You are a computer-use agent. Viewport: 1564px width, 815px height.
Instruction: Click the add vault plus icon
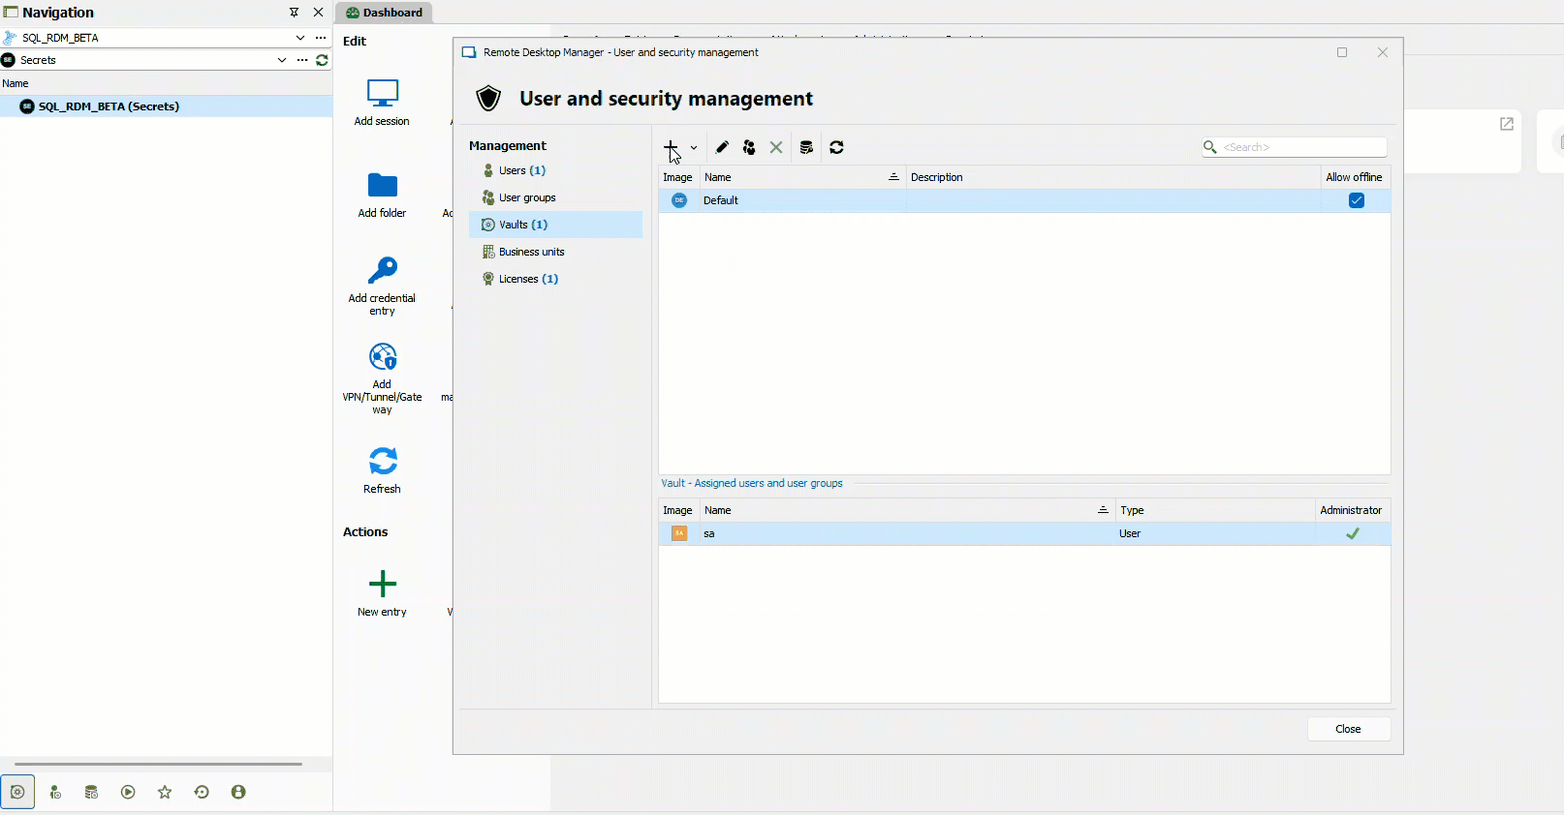pyautogui.click(x=671, y=147)
